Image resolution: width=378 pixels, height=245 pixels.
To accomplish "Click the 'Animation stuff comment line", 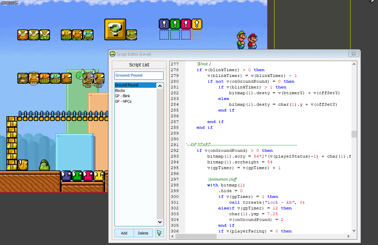I will tap(222, 179).
